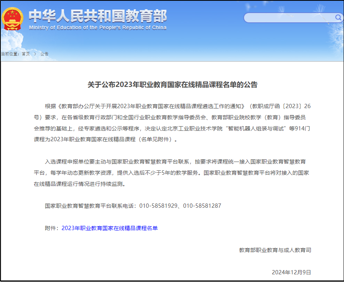The image size is (344, 282).
Task: Open attachment 2023年职业教育国家在线精品课程名单
Action: 110,228
